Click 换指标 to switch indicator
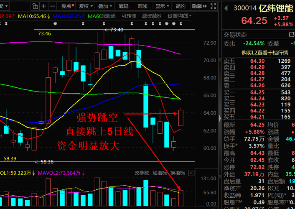 (178, 173)
